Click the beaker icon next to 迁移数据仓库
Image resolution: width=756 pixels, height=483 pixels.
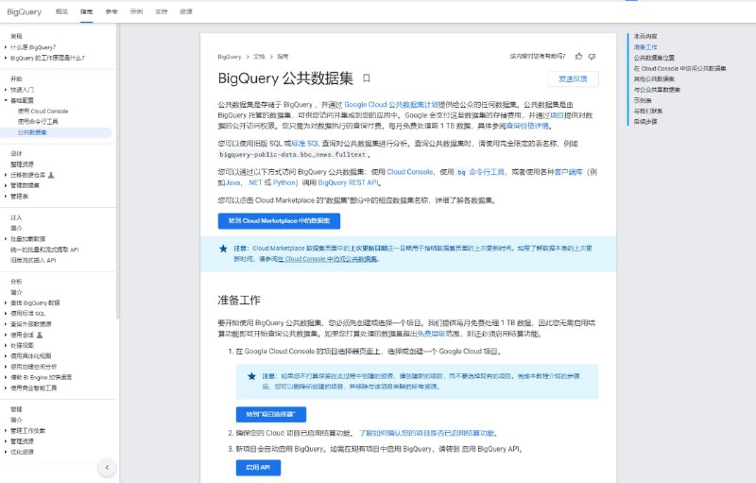tap(51, 175)
